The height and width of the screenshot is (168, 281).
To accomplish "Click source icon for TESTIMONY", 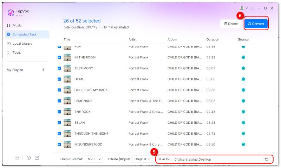I will [243, 68].
